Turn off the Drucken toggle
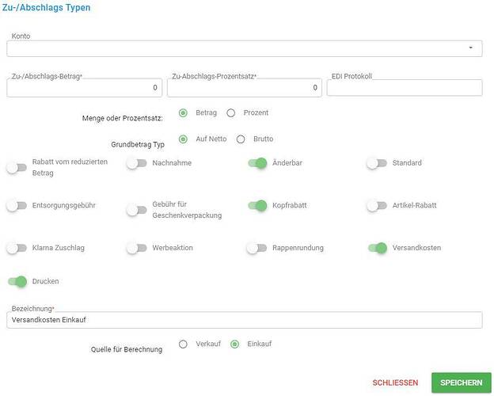This screenshot has width=494, height=396. pyautogui.click(x=17, y=281)
